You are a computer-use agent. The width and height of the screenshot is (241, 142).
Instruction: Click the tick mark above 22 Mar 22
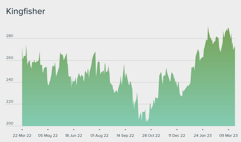click(22, 130)
